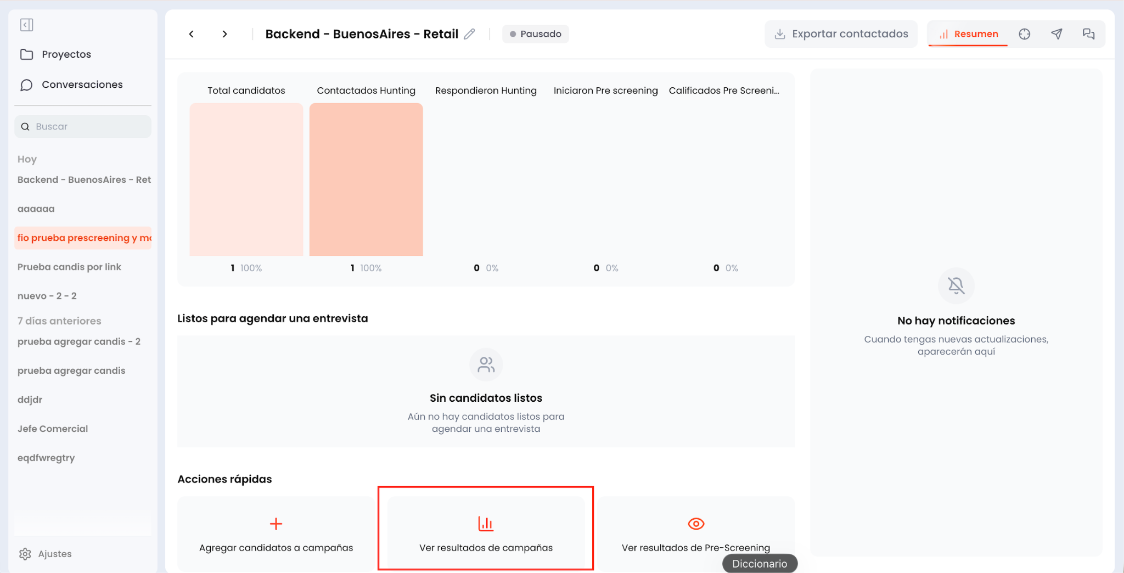Screen dimensions: 1124x573
Task: Open the Jefe Comercial project
Action: [x=53, y=429]
